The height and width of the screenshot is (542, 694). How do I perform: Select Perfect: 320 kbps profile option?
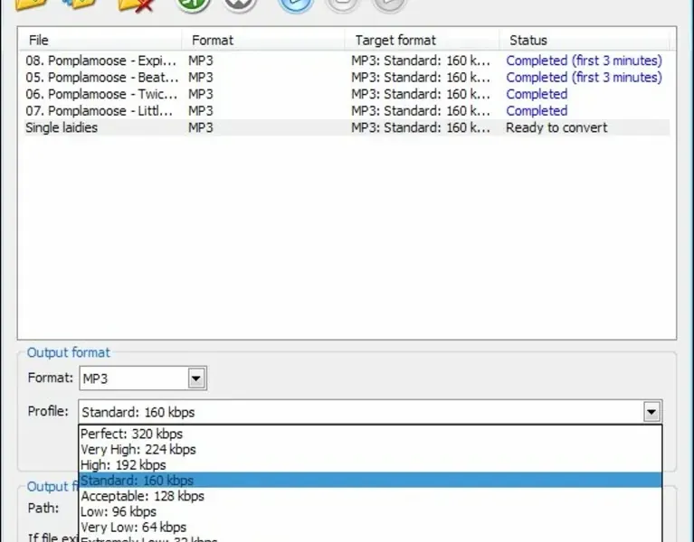pos(370,434)
